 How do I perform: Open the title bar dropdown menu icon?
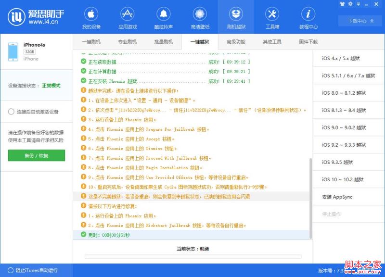click(x=359, y=4)
